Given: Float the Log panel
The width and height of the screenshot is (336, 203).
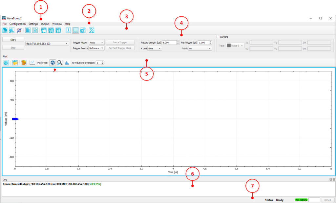Looking at the screenshot, I should coord(331,179).
